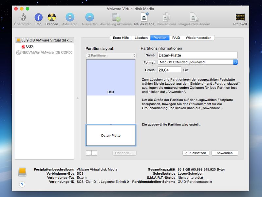Click the Aktivieren mount icon
Screen dimensions: 262x197
(70, 17)
